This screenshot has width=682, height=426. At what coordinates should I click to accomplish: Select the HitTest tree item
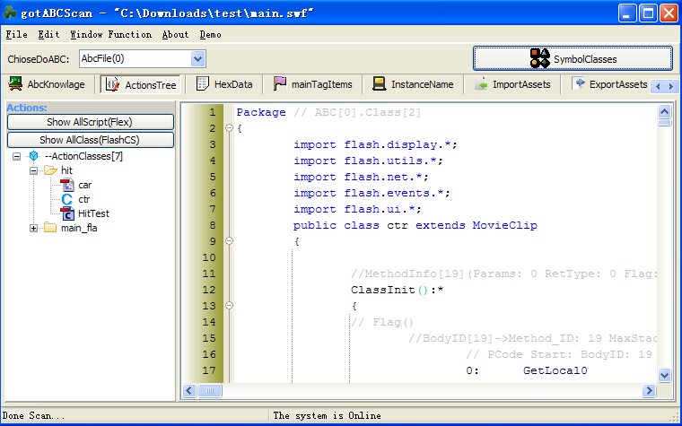pyautogui.click(x=93, y=213)
